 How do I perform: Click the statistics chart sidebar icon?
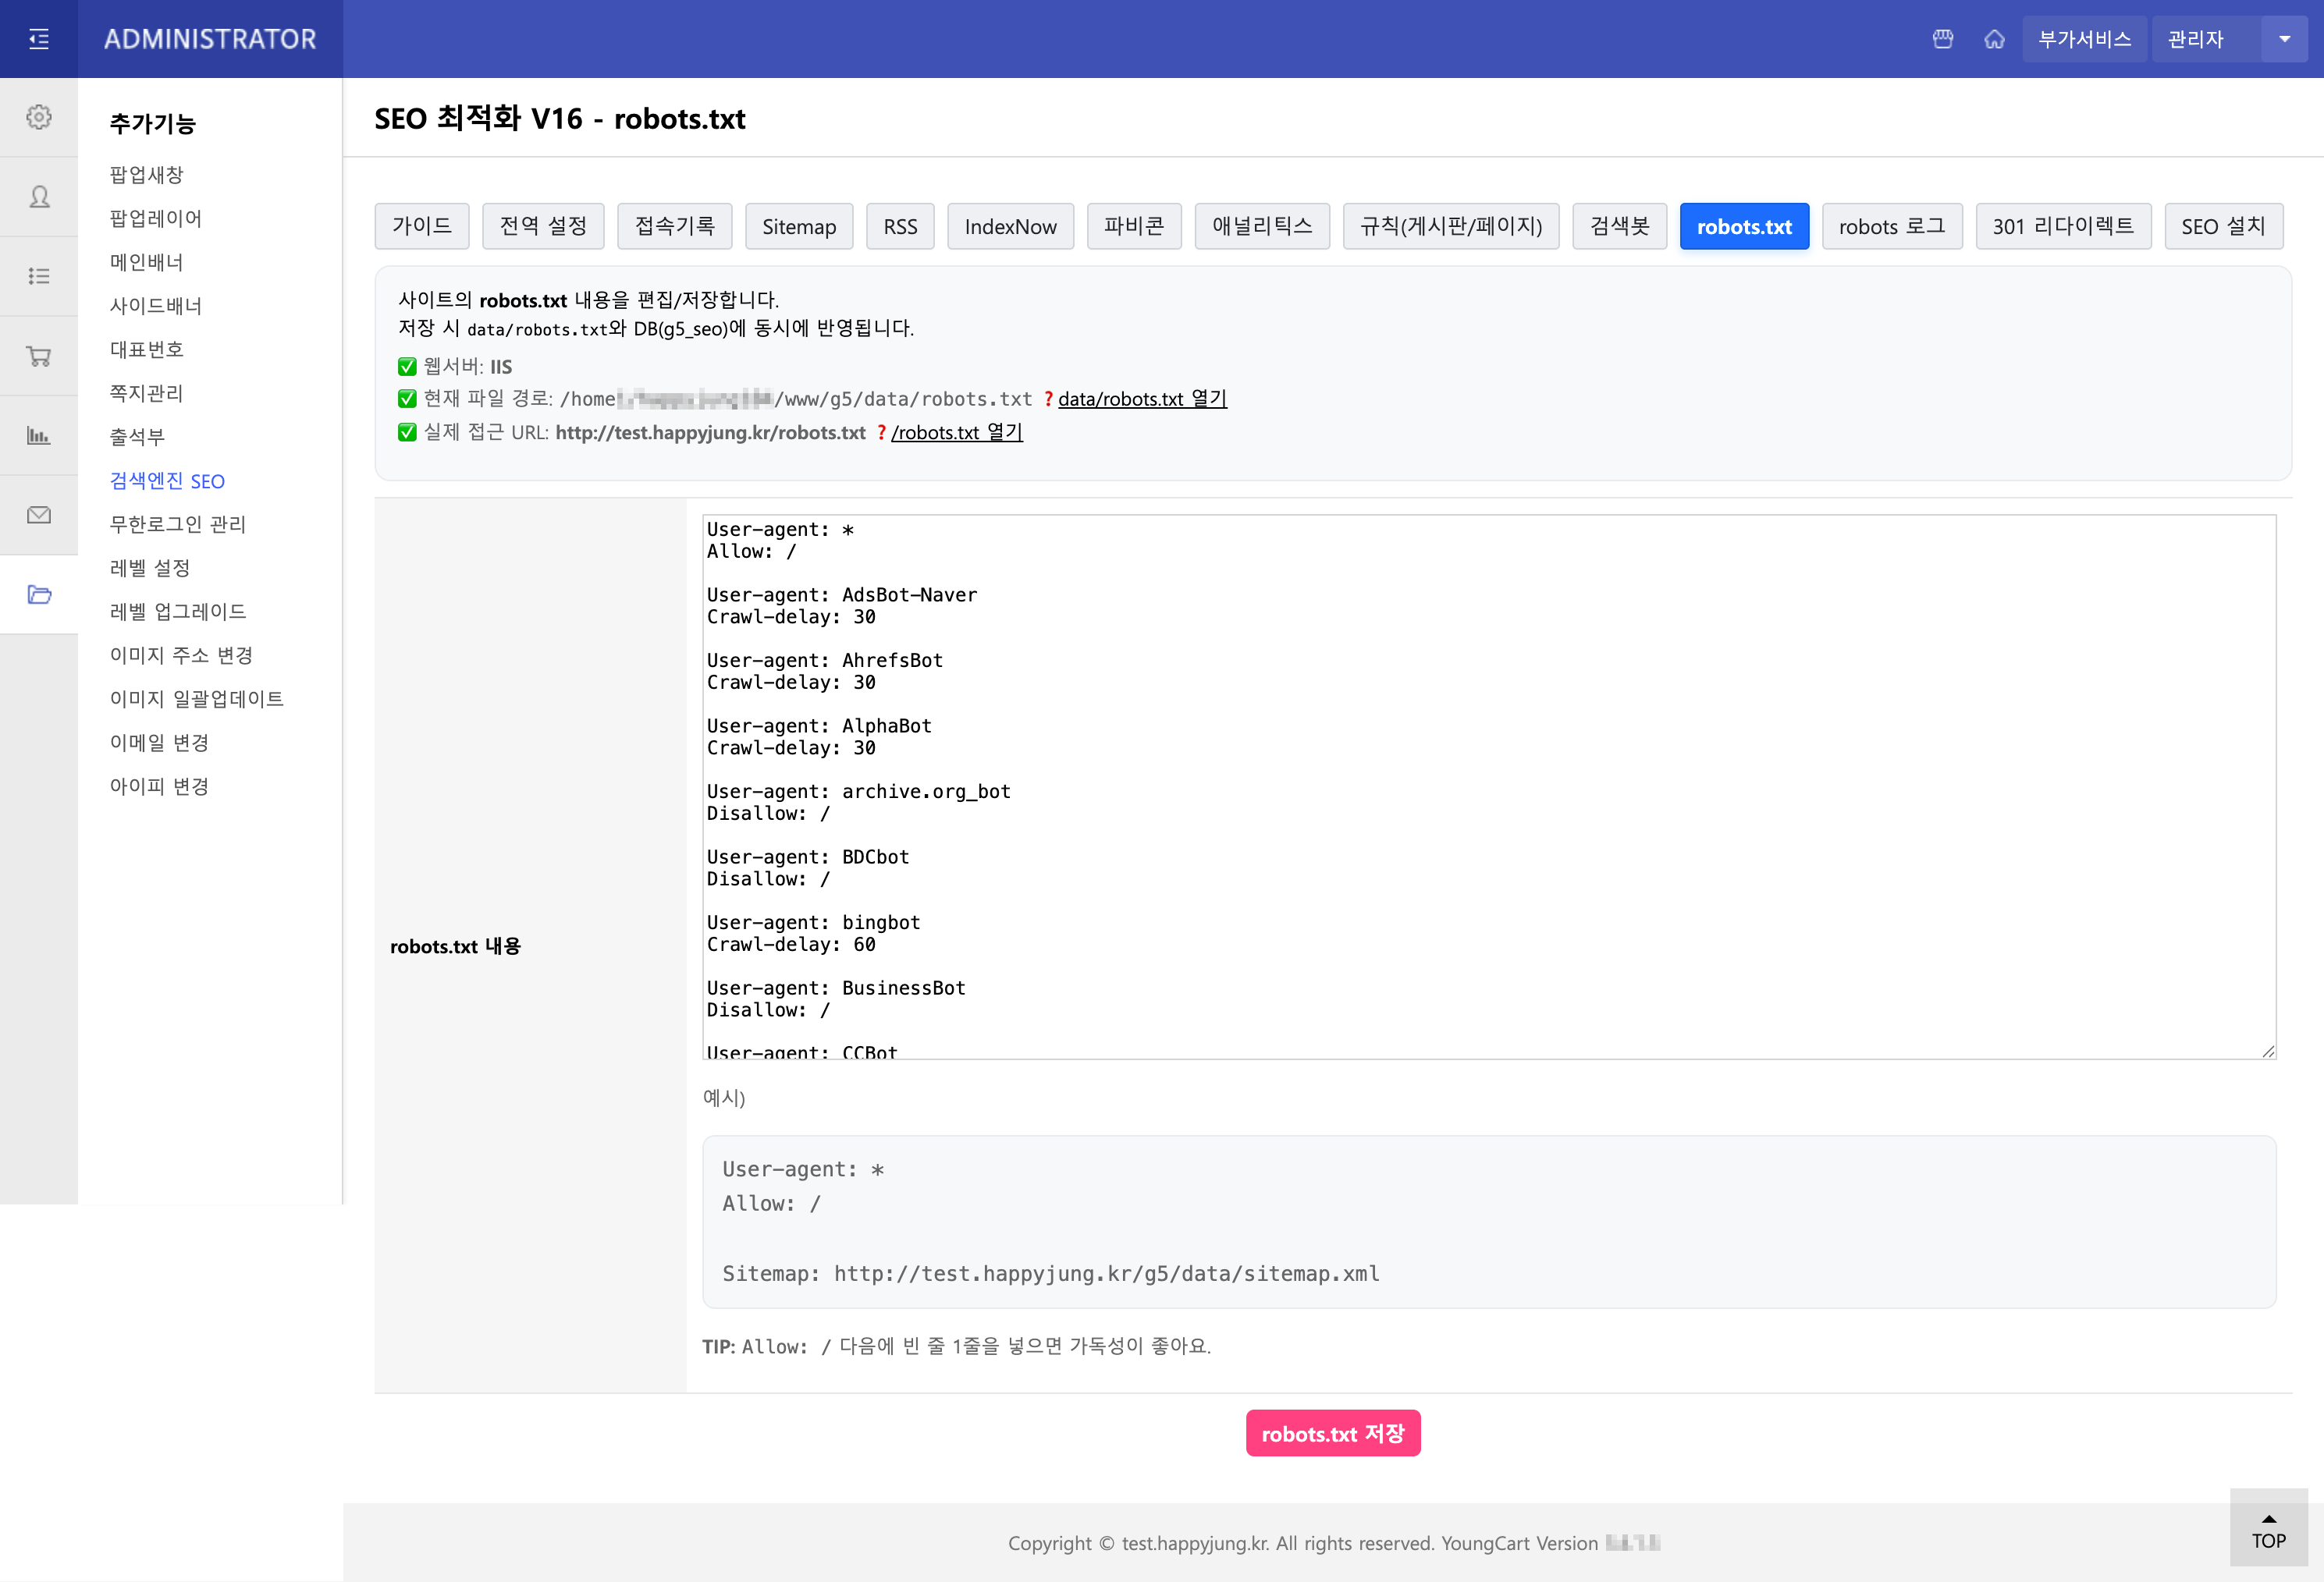[39, 436]
